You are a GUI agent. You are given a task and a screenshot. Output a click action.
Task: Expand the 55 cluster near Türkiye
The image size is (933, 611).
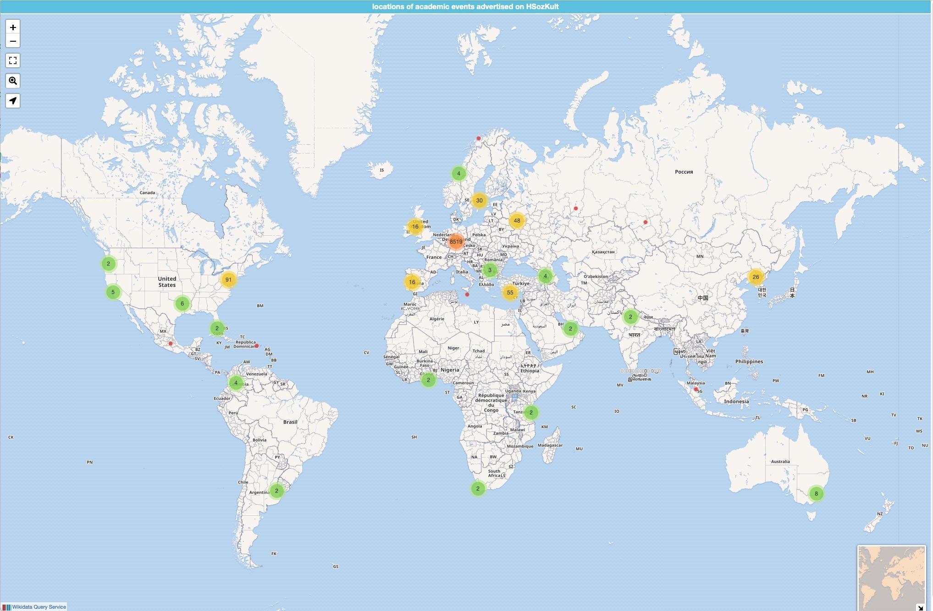(x=510, y=293)
